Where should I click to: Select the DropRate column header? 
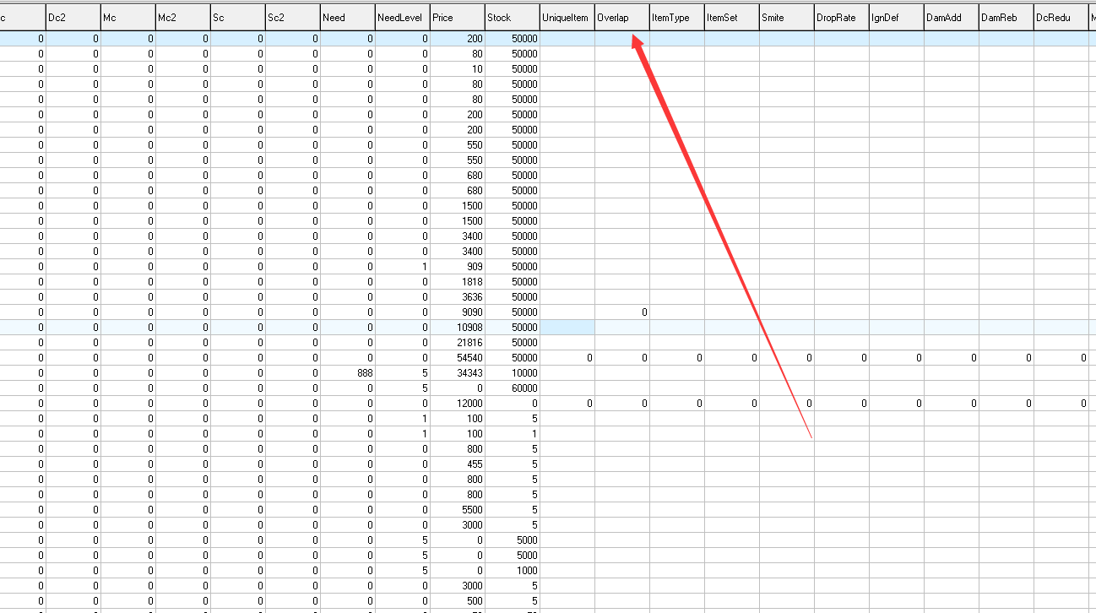click(841, 18)
